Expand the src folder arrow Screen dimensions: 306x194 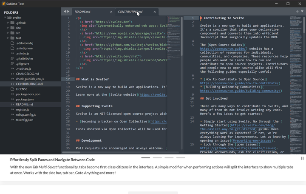[x=8, y=33]
